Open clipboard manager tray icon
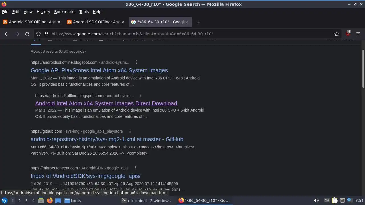This screenshot has height=205, width=365. coord(335,201)
